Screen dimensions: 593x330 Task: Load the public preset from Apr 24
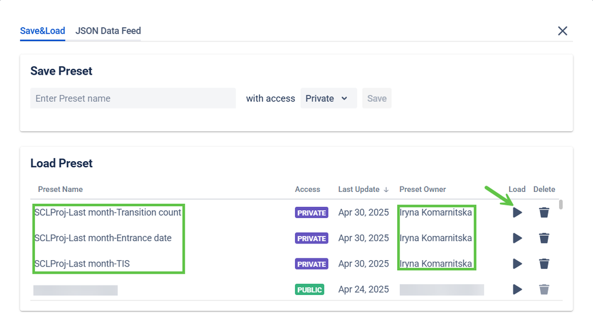click(517, 290)
